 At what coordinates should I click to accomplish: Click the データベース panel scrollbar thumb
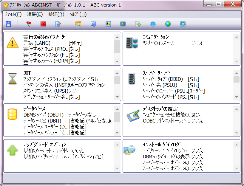(117, 117)
